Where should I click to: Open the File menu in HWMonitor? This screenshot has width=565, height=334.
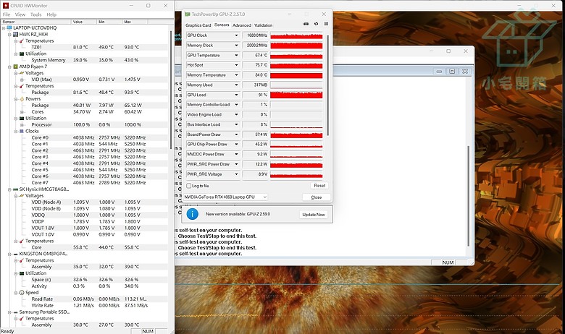(7, 14)
